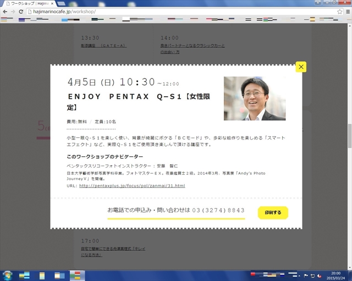Click scrollbar up arrow at top
352x281 pixels.
350,25
